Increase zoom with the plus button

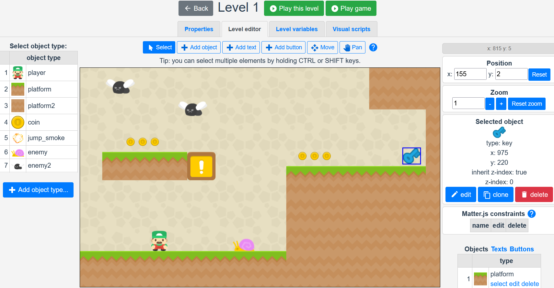click(x=501, y=104)
